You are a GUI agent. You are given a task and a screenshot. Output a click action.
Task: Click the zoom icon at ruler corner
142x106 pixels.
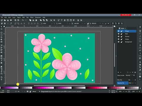114,26
